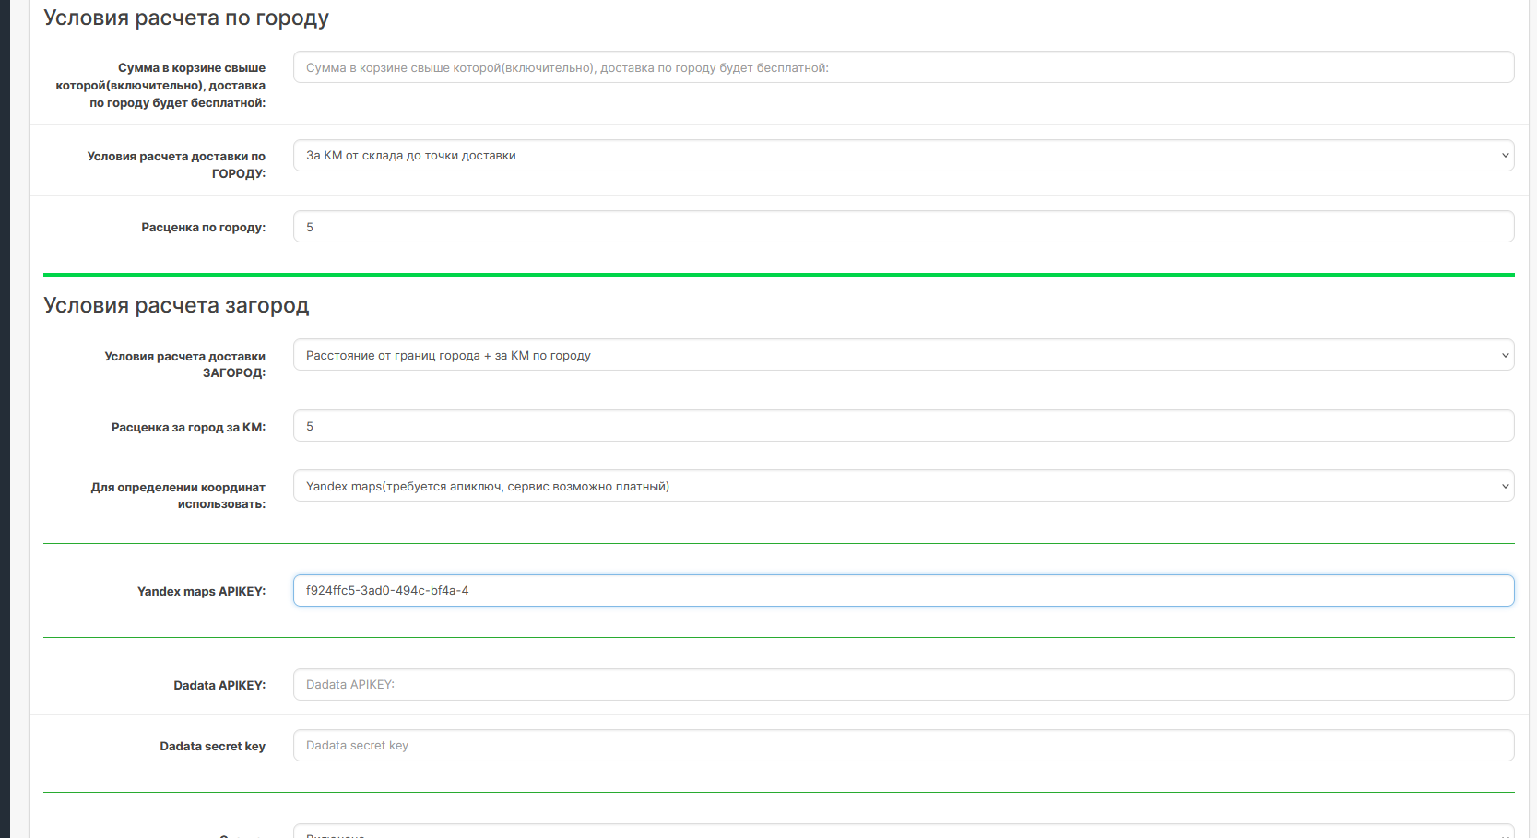Select the 'Dadata secret key' label
The height and width of the screenshot is (838, 1537).
tap(212, 747)
